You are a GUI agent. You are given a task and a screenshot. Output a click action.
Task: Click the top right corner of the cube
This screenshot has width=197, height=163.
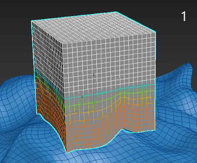[155, 32]
